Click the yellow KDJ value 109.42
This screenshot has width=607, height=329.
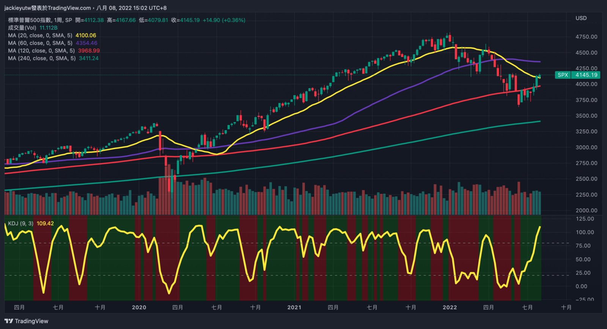45,223
